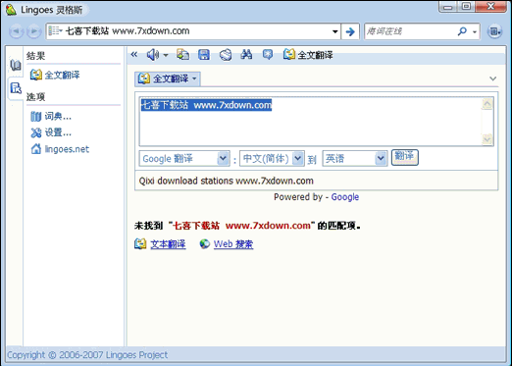Collapse sidebar with double chevron
The image size is (512, 366).
[134, 54]
